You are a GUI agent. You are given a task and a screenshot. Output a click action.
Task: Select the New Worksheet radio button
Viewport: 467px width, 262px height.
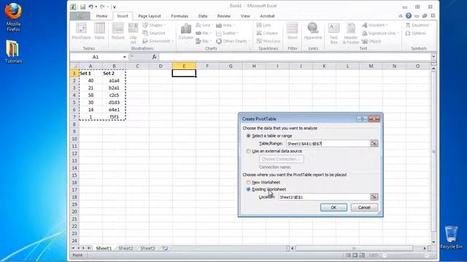[248, 183]
